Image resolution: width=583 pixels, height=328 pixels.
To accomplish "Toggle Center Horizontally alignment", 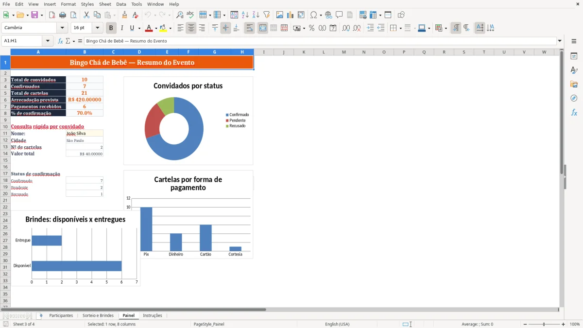I will pyautogui.click(x=191, y=28).
